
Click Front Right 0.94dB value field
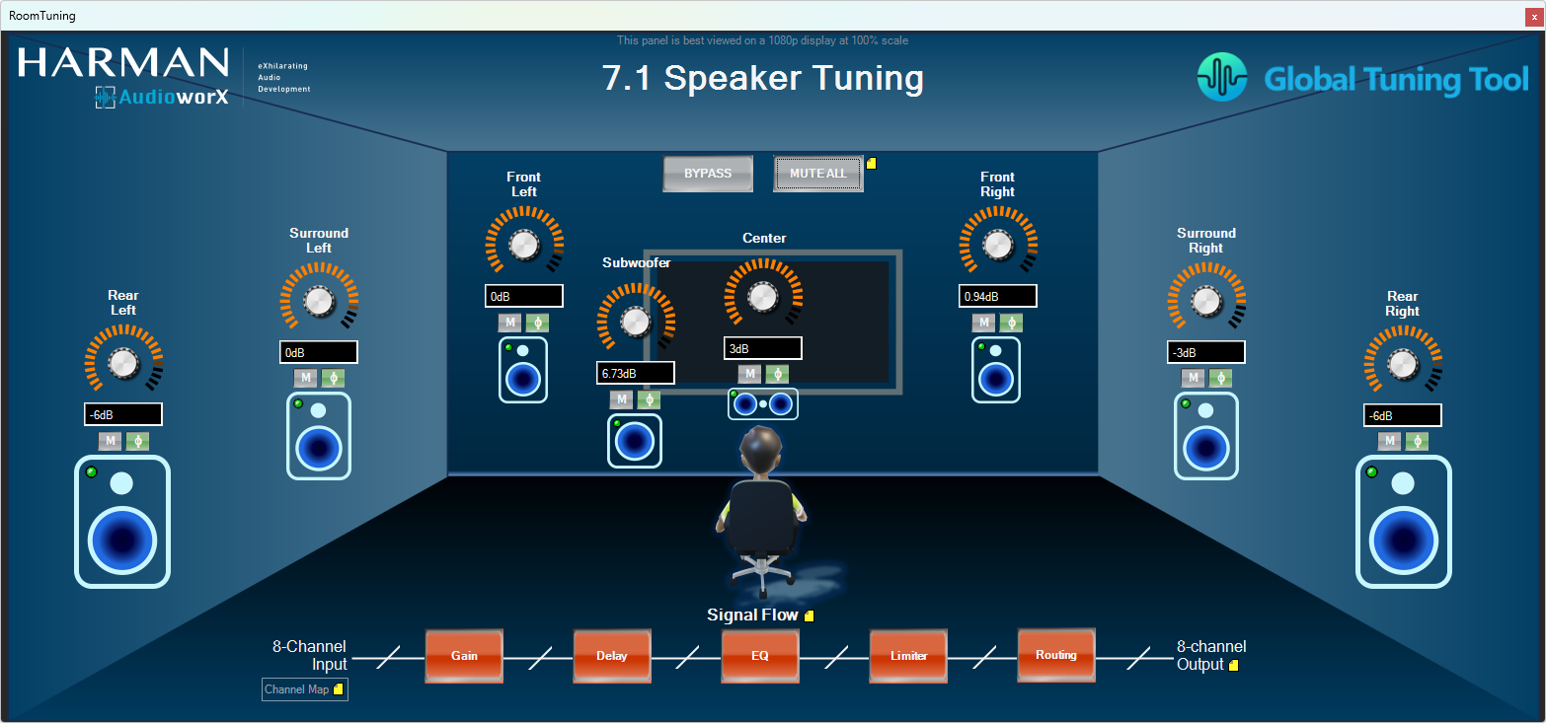click(998, 296)
